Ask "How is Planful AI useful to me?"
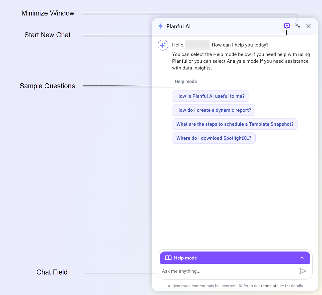This screenshot has height=295, width=322. pyautogui.click(x=211, y=96)
